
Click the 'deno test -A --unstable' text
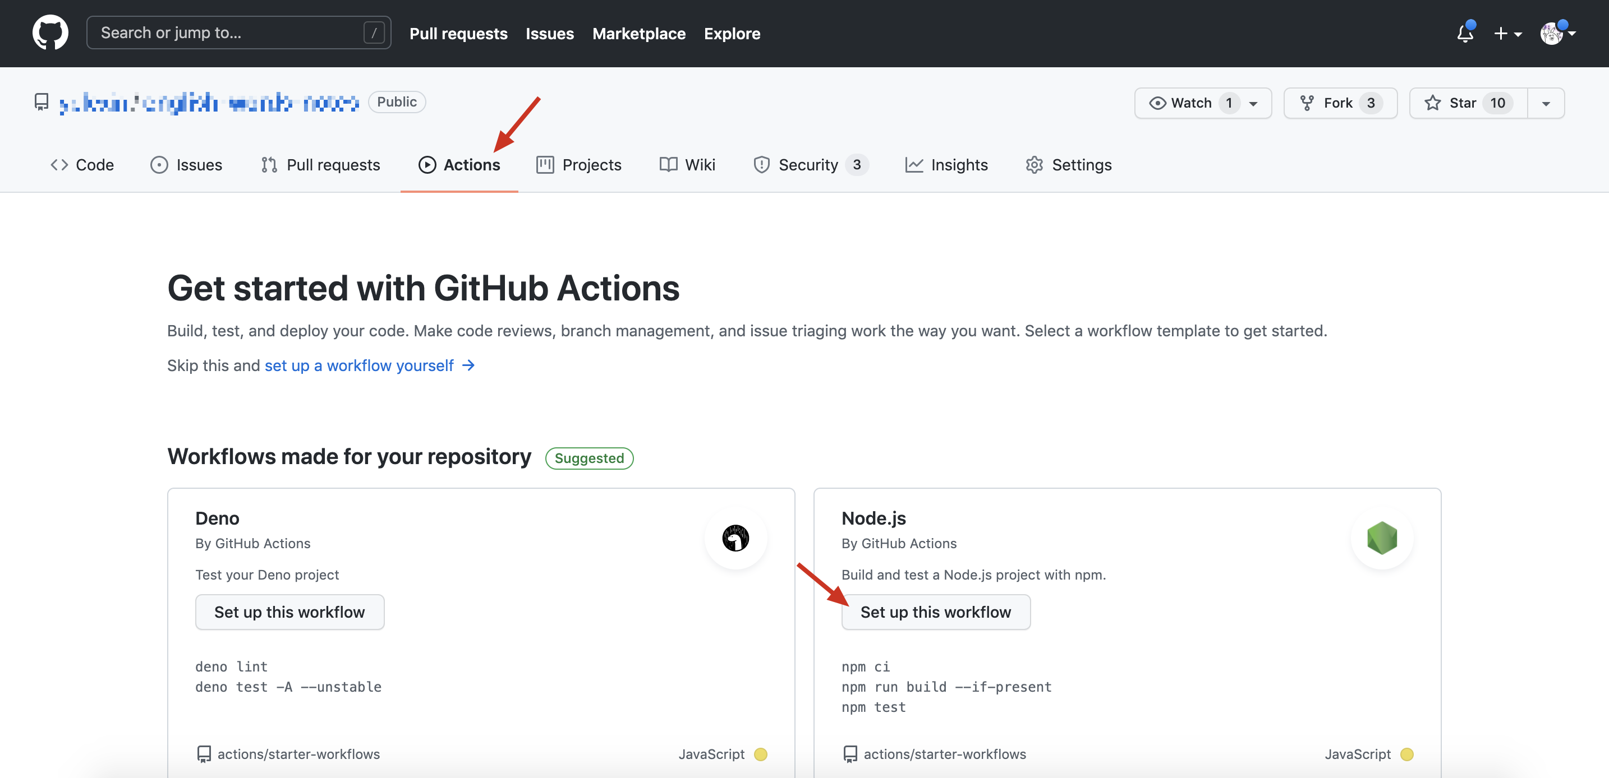coord(288,687)
